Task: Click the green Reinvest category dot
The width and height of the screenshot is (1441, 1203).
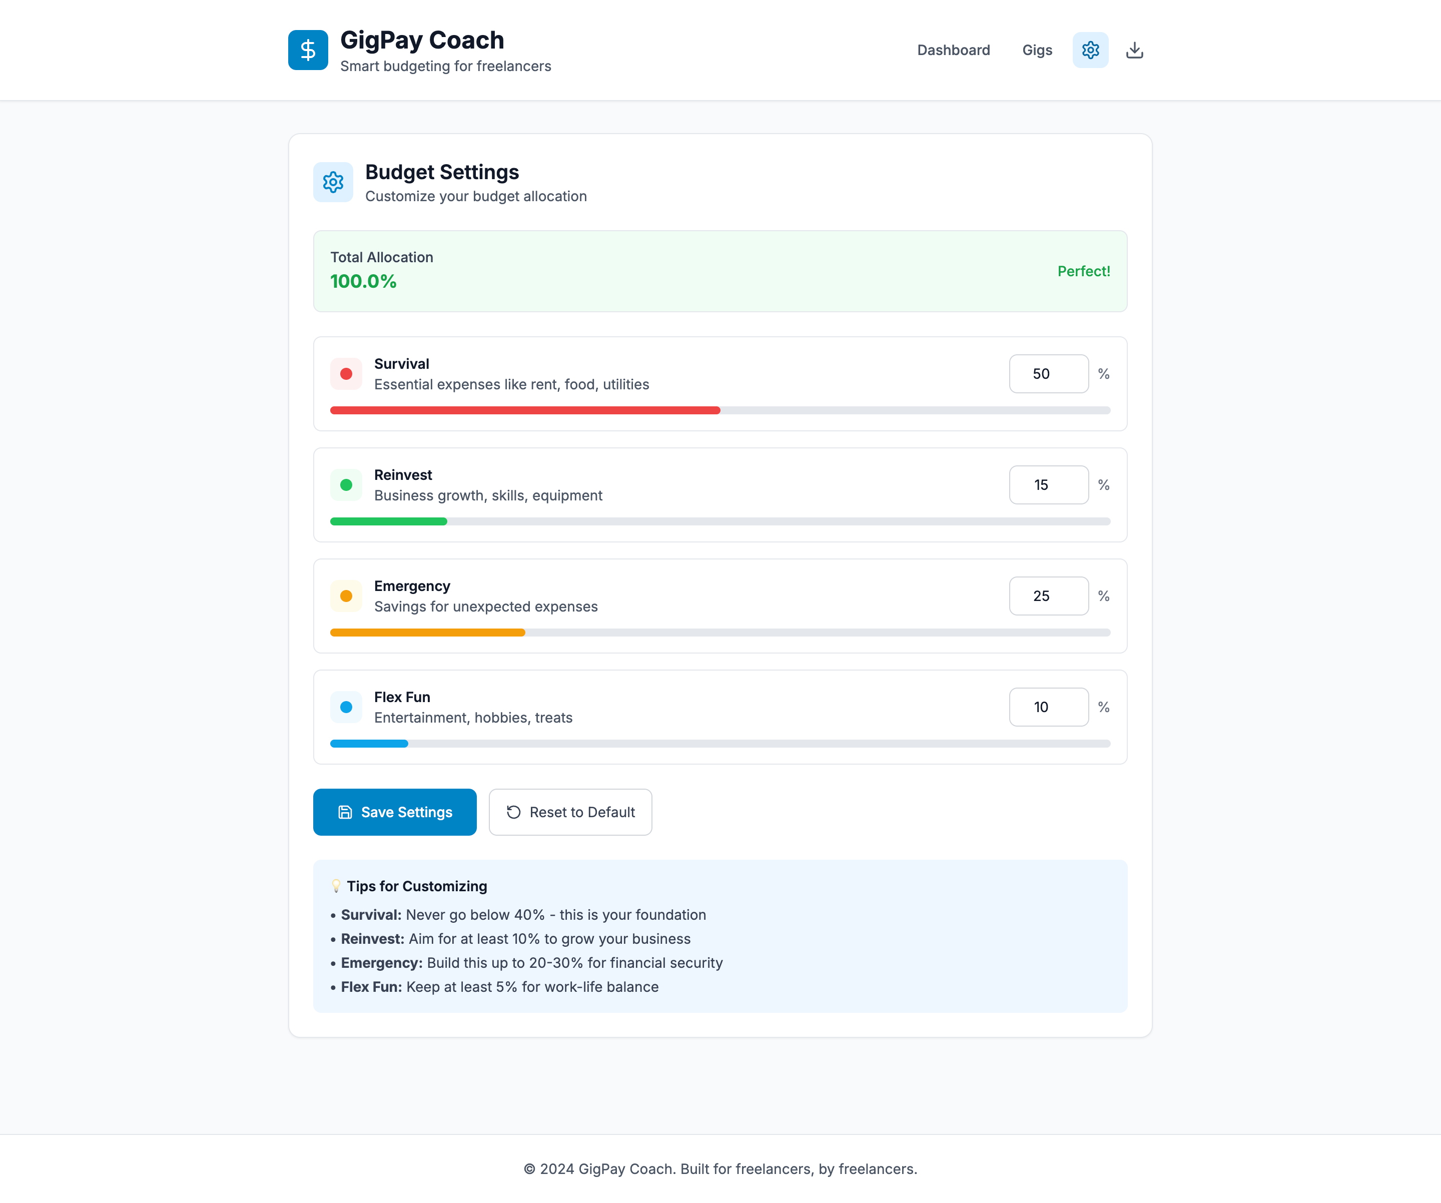Action: pyautogui.click(x=346, y=484)
